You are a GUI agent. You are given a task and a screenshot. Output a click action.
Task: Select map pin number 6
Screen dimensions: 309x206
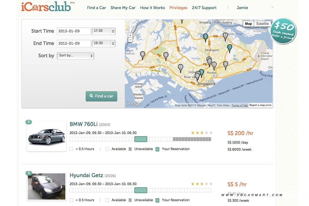point(166,55)
